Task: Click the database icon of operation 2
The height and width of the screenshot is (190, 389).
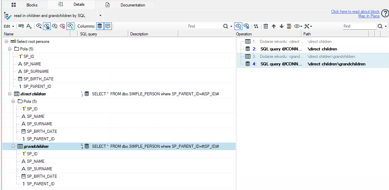Action: pyautogui.click(x=248, y=49)
